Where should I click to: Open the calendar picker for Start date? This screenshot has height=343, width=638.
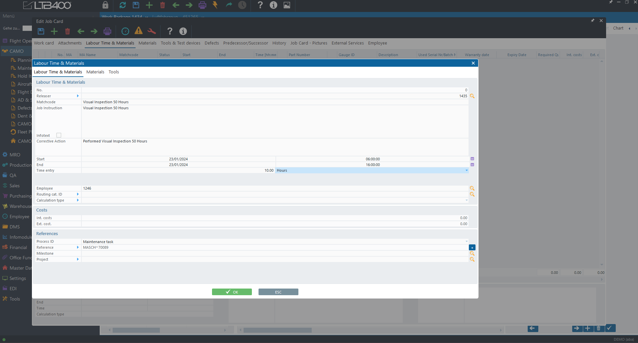[x=472, y=159]
